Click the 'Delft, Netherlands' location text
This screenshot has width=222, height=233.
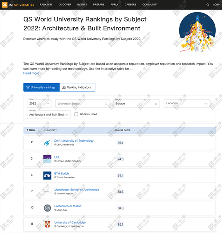tap(65, 145)
